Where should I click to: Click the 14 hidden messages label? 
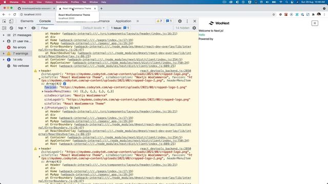tap(182, 28)
